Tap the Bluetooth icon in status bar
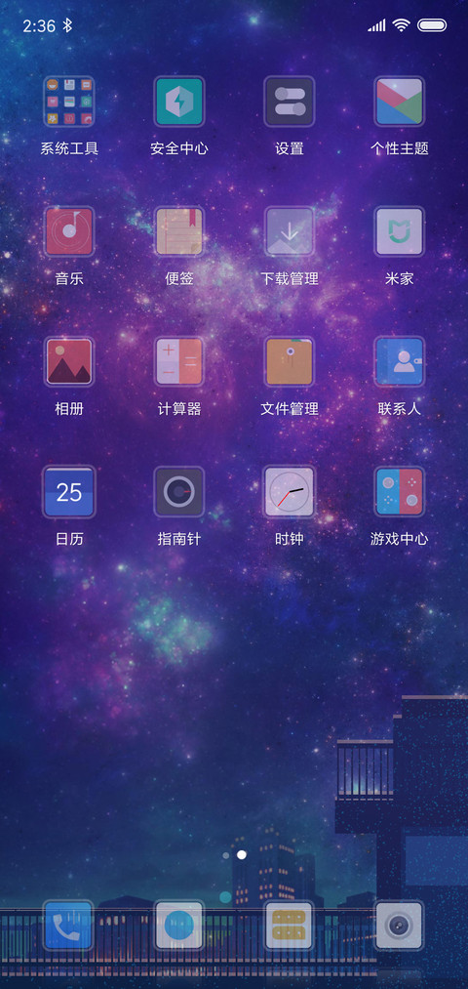The image size is (468, 989). (68, 25)
